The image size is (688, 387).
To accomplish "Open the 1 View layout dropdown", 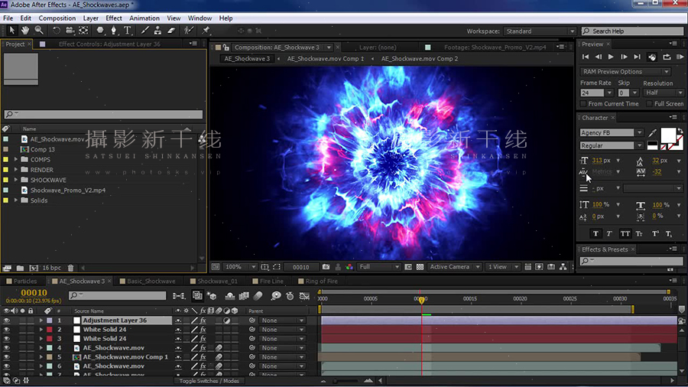I will tap(502, 267).
